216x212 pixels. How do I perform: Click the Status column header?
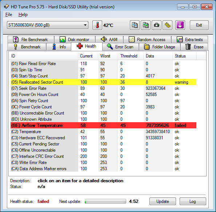[x=184, y=56]
